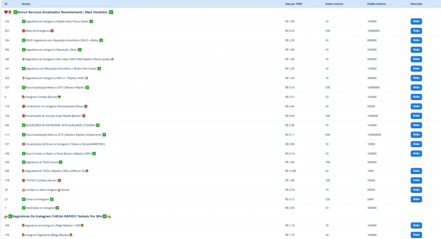
Task: Click fire icon before Seguidores do TikTok
Action: pyautogui.click(x=23, y=171)
